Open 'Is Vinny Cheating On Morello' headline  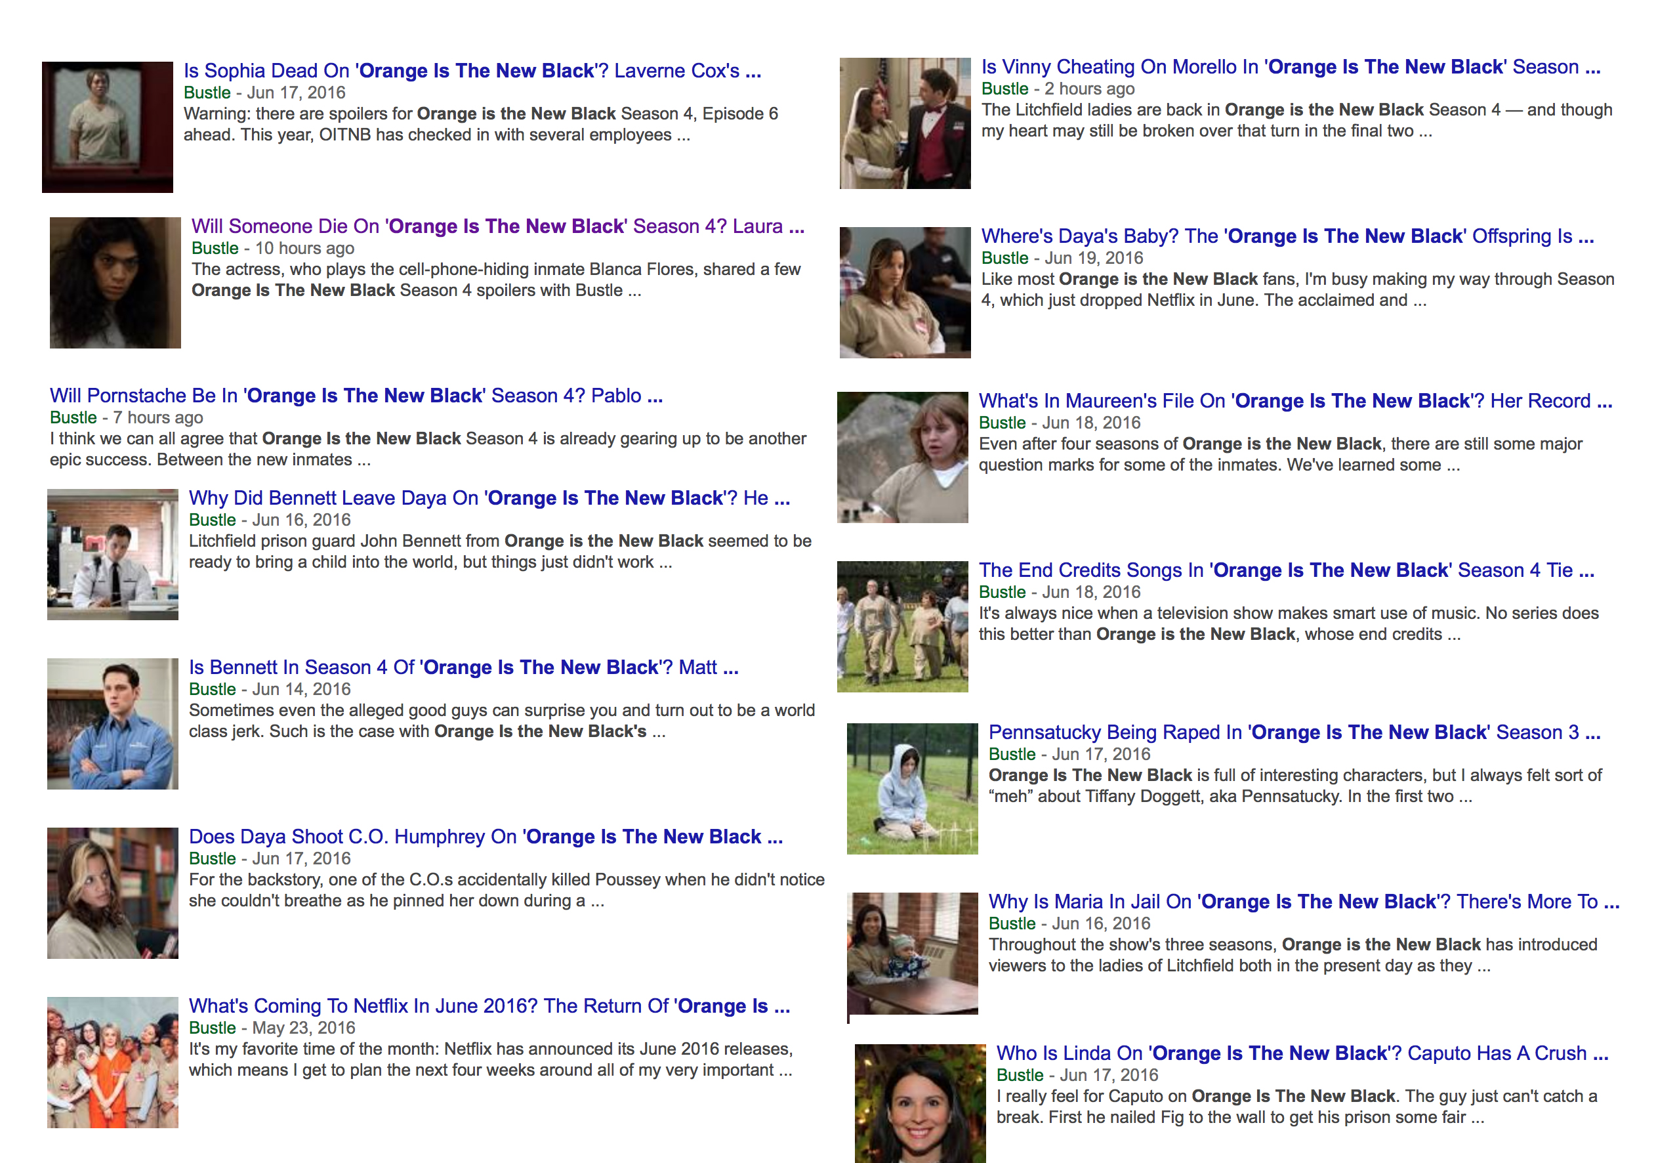[1291, 67]
